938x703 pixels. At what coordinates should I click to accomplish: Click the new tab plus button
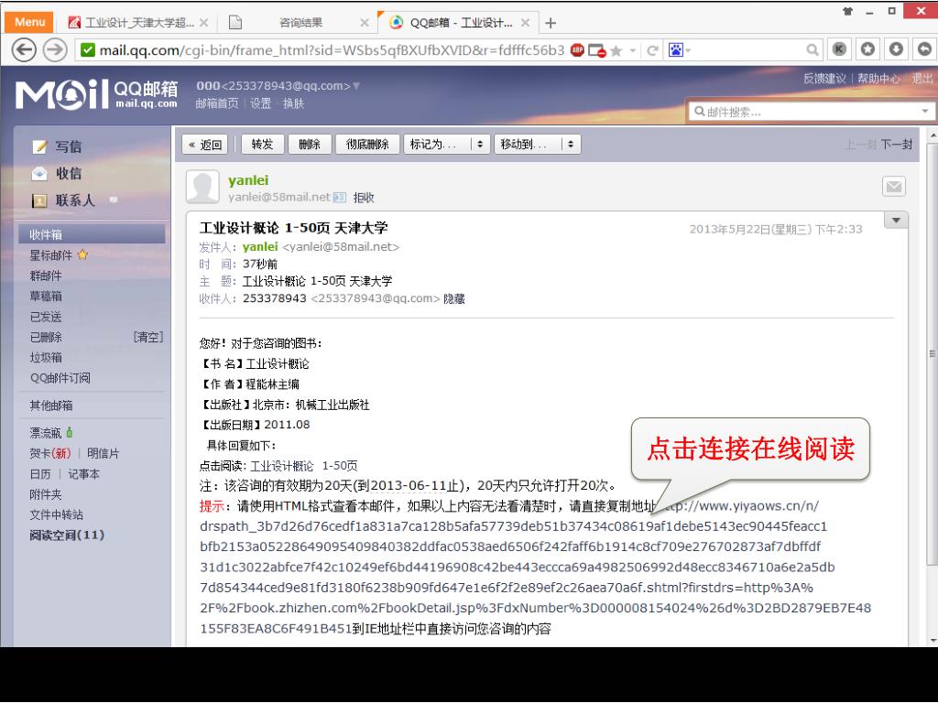pyautogui.click(x=551, y=23)
